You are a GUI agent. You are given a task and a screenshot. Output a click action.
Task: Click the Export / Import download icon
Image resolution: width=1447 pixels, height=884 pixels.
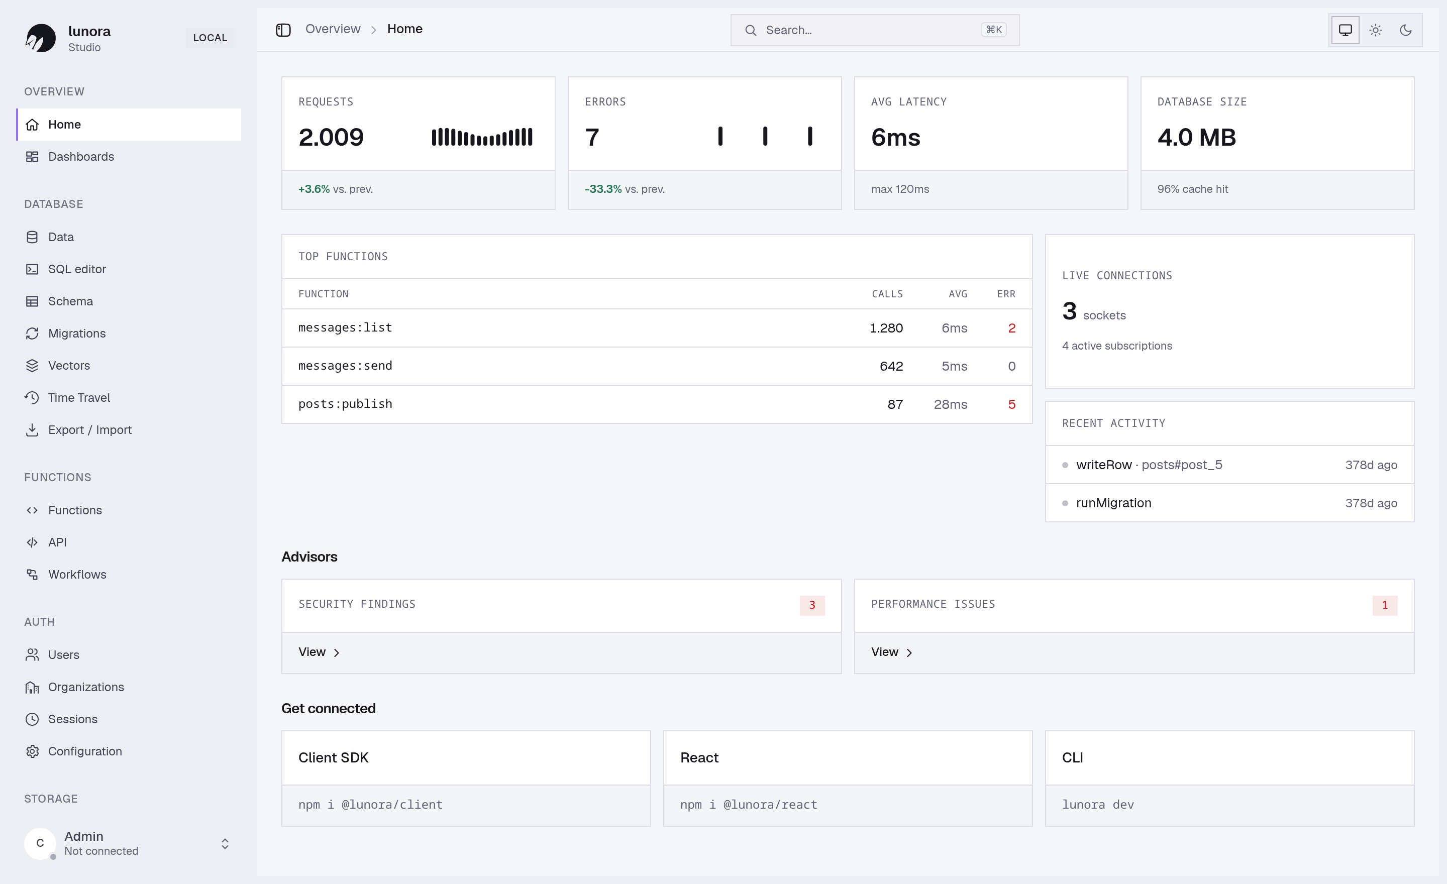pos(32,429)
